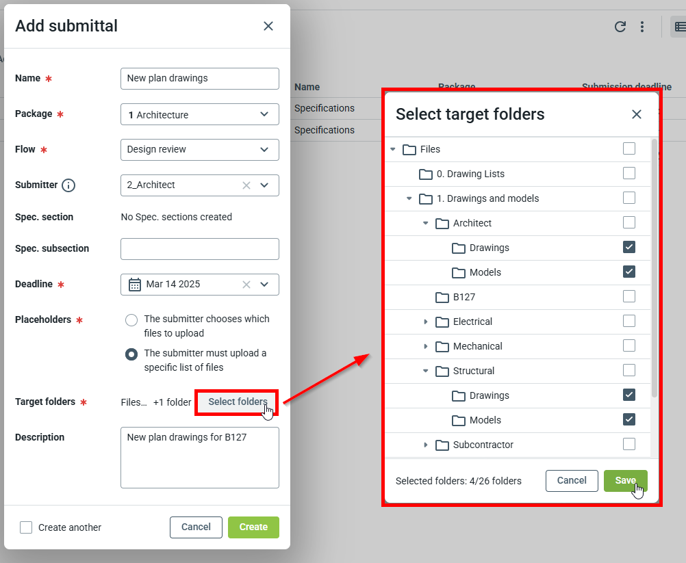Expand the Electrical folder

[x=426, y=322]
